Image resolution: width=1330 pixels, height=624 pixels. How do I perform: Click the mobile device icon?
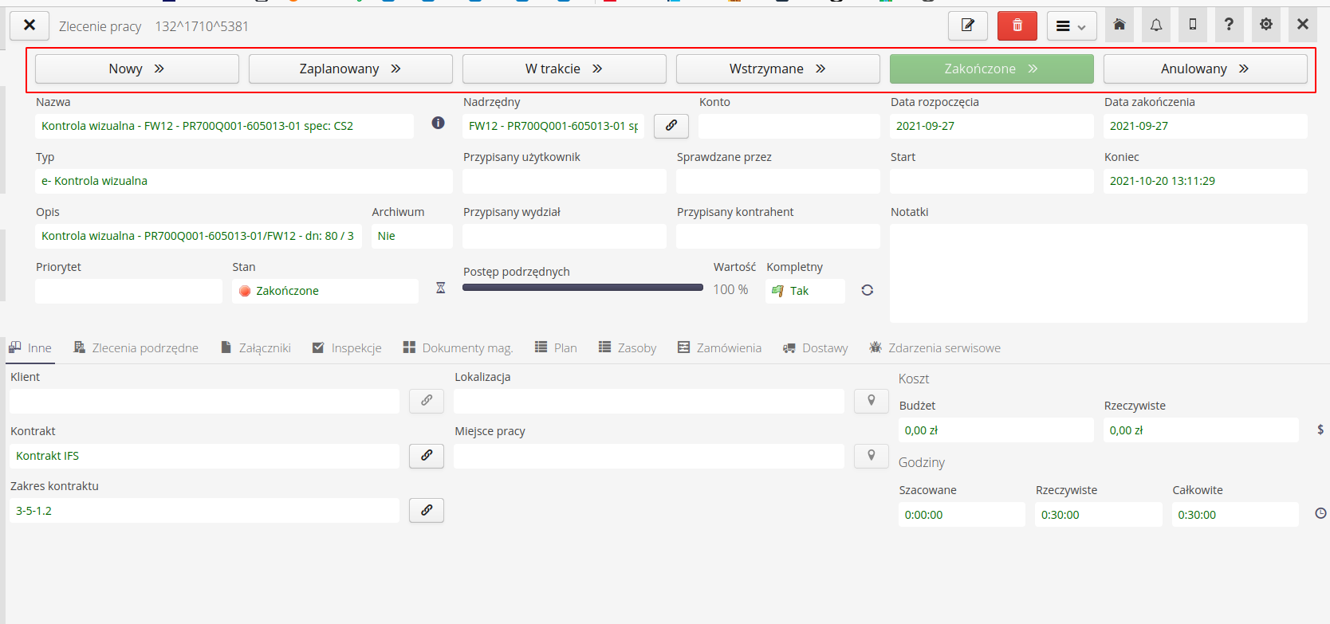(1192, 25)
